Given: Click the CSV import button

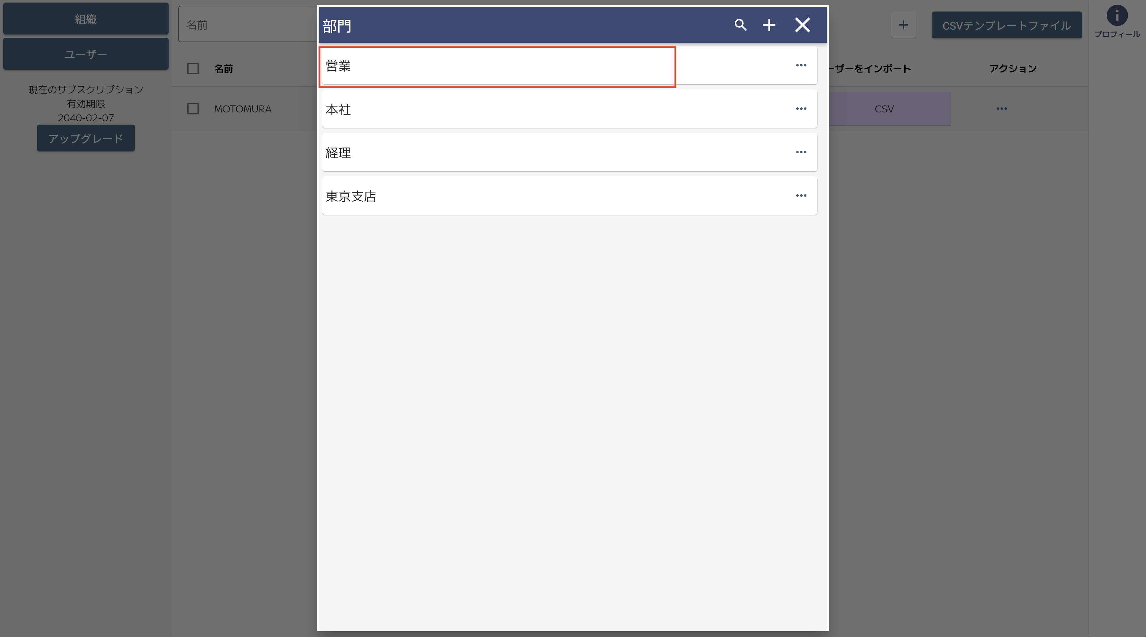Looking at the screenshot, I should click(884, 109).
